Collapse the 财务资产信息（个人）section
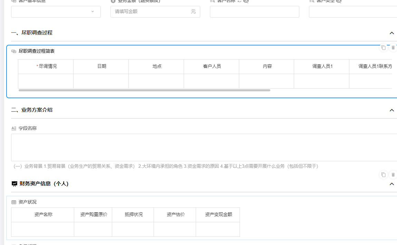This screenshot has width=397, height=245. click(391, 184)
